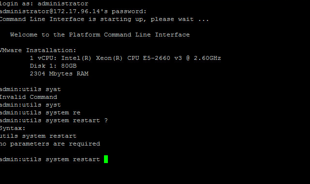Click the administrator@172.17.96.14's password line
Screen dimensions: 310x184
pos(73,11)
